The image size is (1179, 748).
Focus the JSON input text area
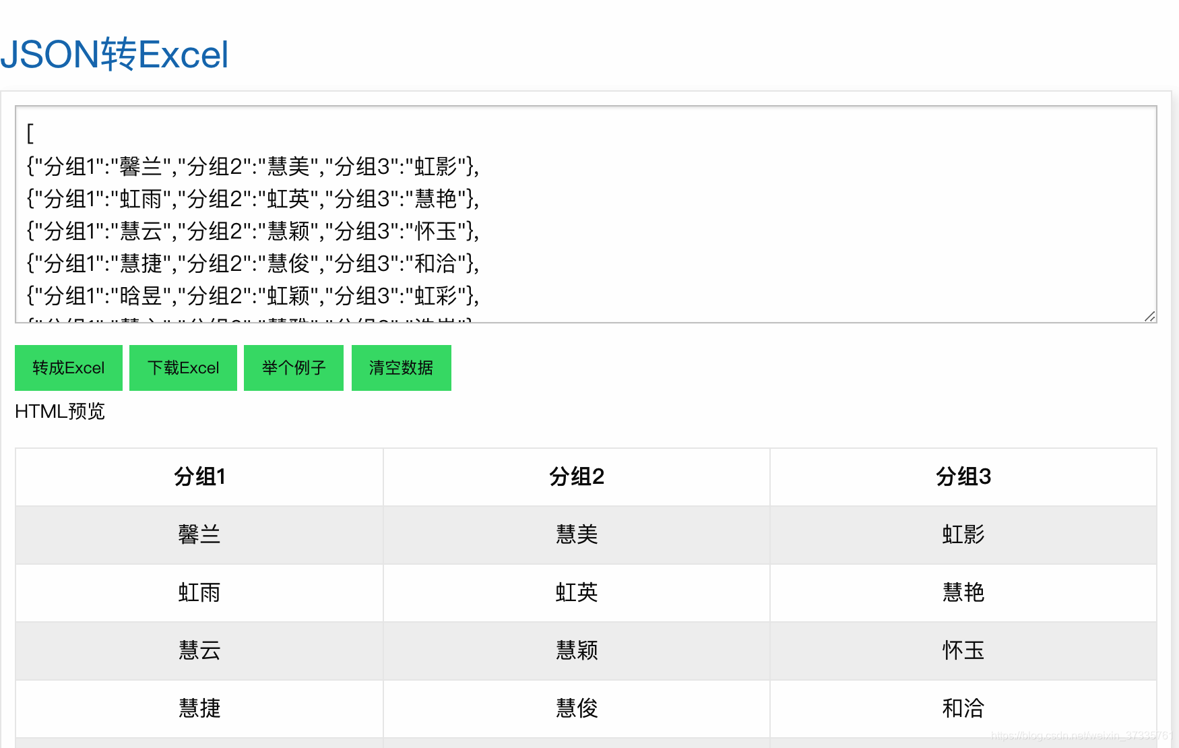click(586, 214)
